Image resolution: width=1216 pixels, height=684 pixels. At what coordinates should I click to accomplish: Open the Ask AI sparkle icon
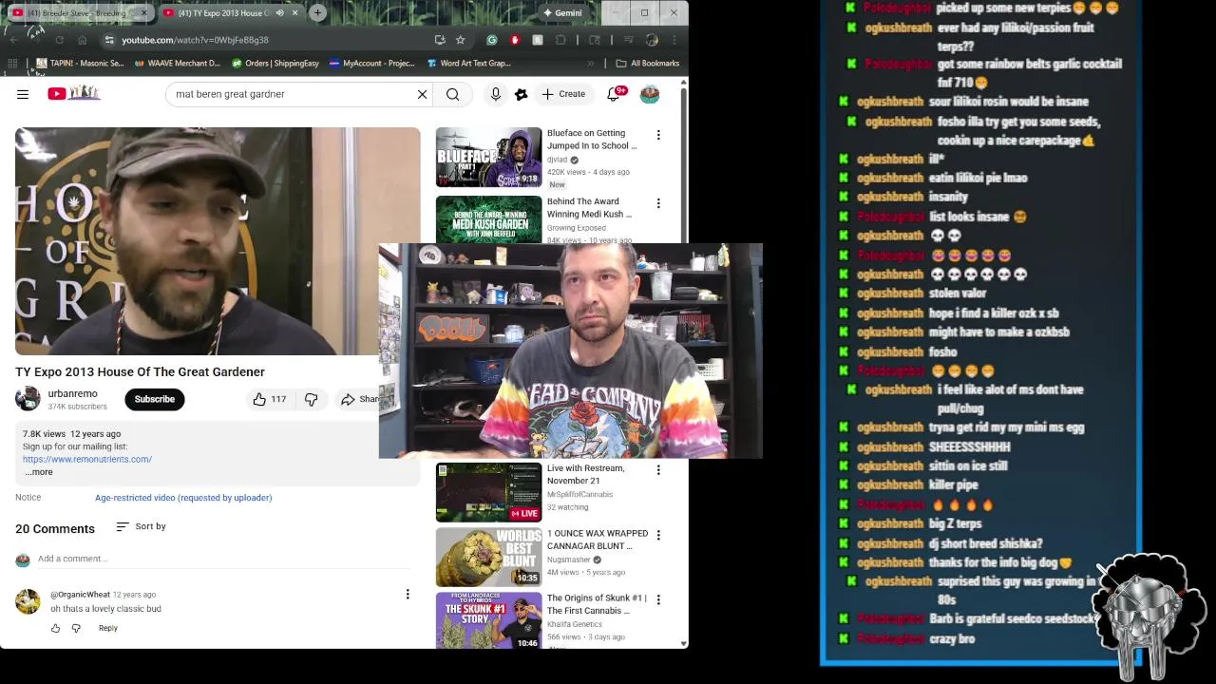(x=521, y=94)
